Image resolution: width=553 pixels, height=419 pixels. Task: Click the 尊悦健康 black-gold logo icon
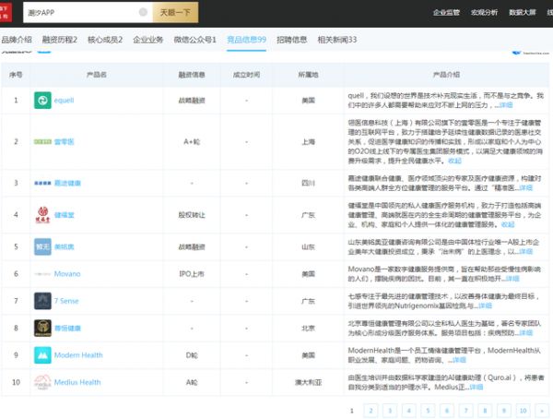(42, 328)
